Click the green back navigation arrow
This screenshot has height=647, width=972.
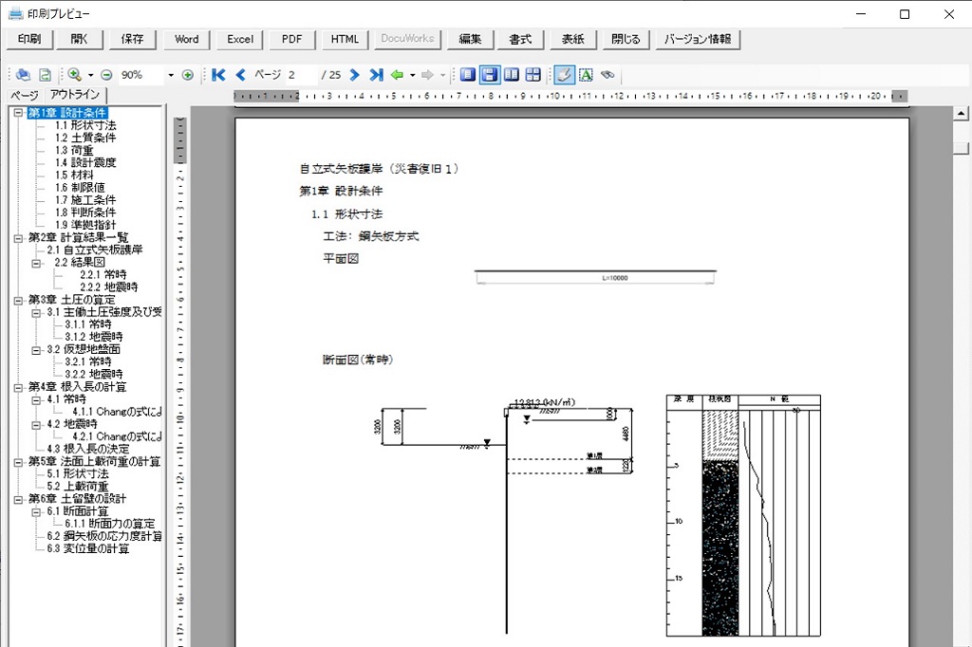(397, 75)
